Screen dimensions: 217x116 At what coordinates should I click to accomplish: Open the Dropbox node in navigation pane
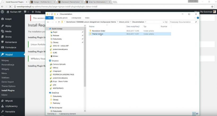(55, 61)
